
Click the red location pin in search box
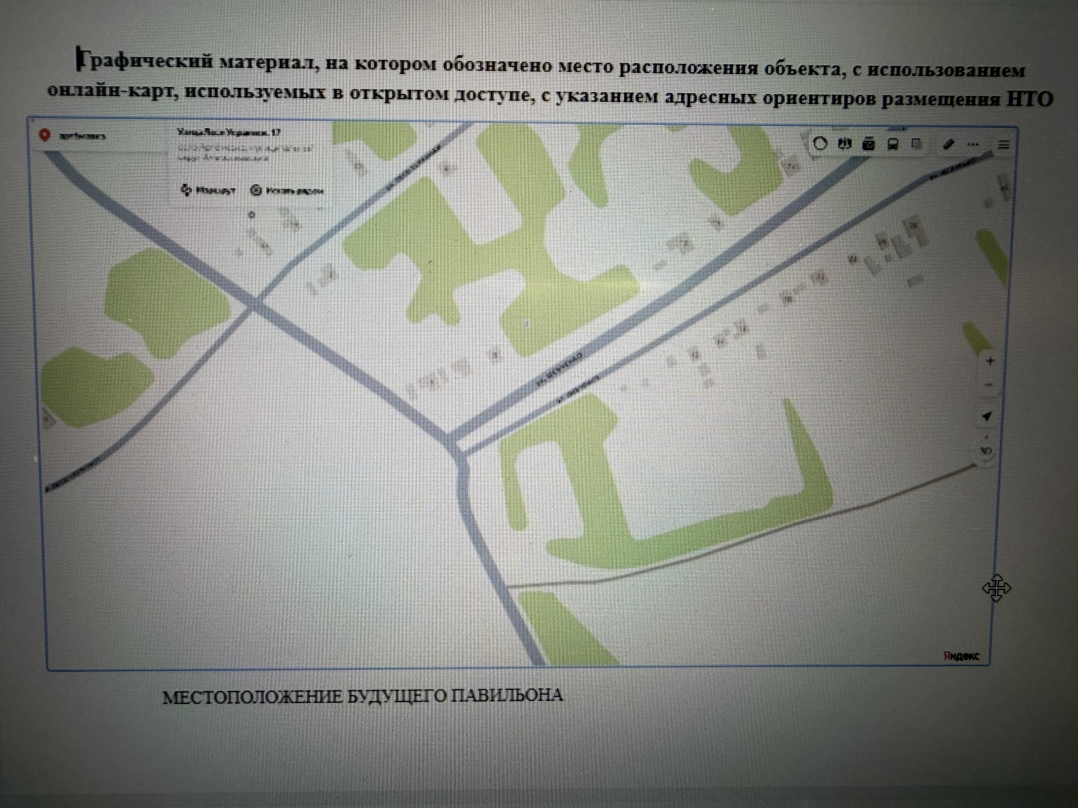coord(45,135)
